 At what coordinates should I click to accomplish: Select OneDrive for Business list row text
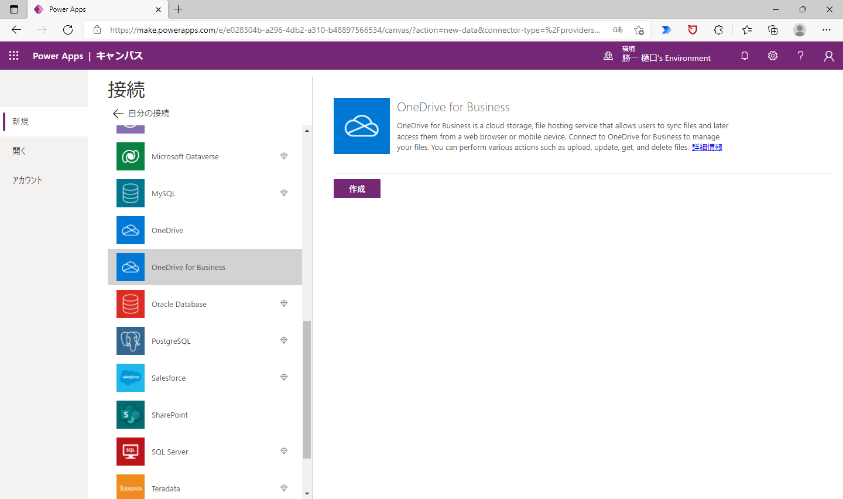(189, 268)
